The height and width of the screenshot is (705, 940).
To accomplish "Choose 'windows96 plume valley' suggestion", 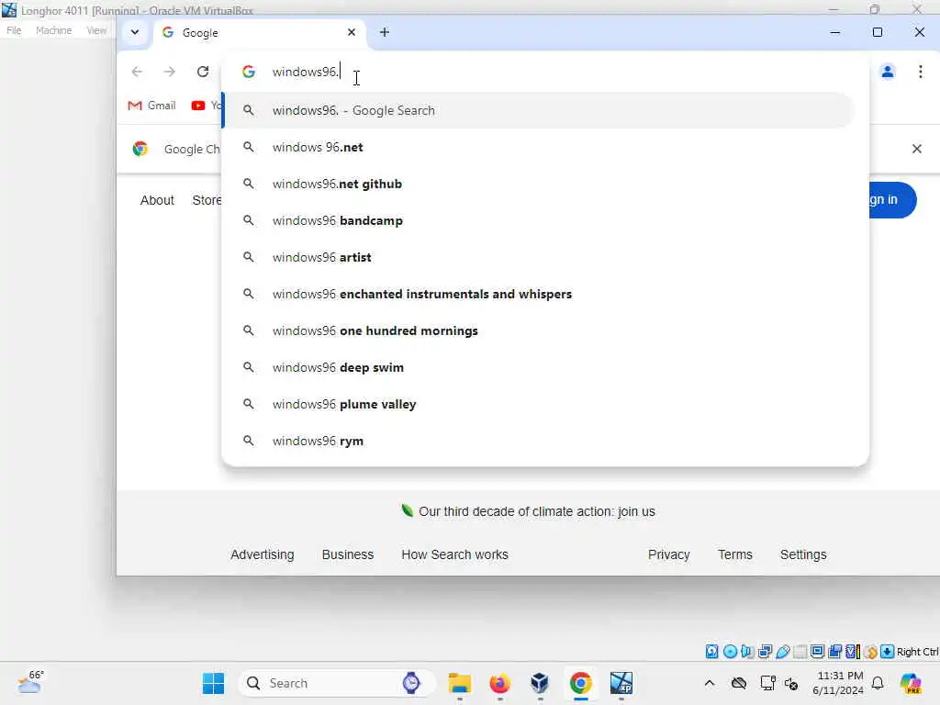I will [540, 404].
